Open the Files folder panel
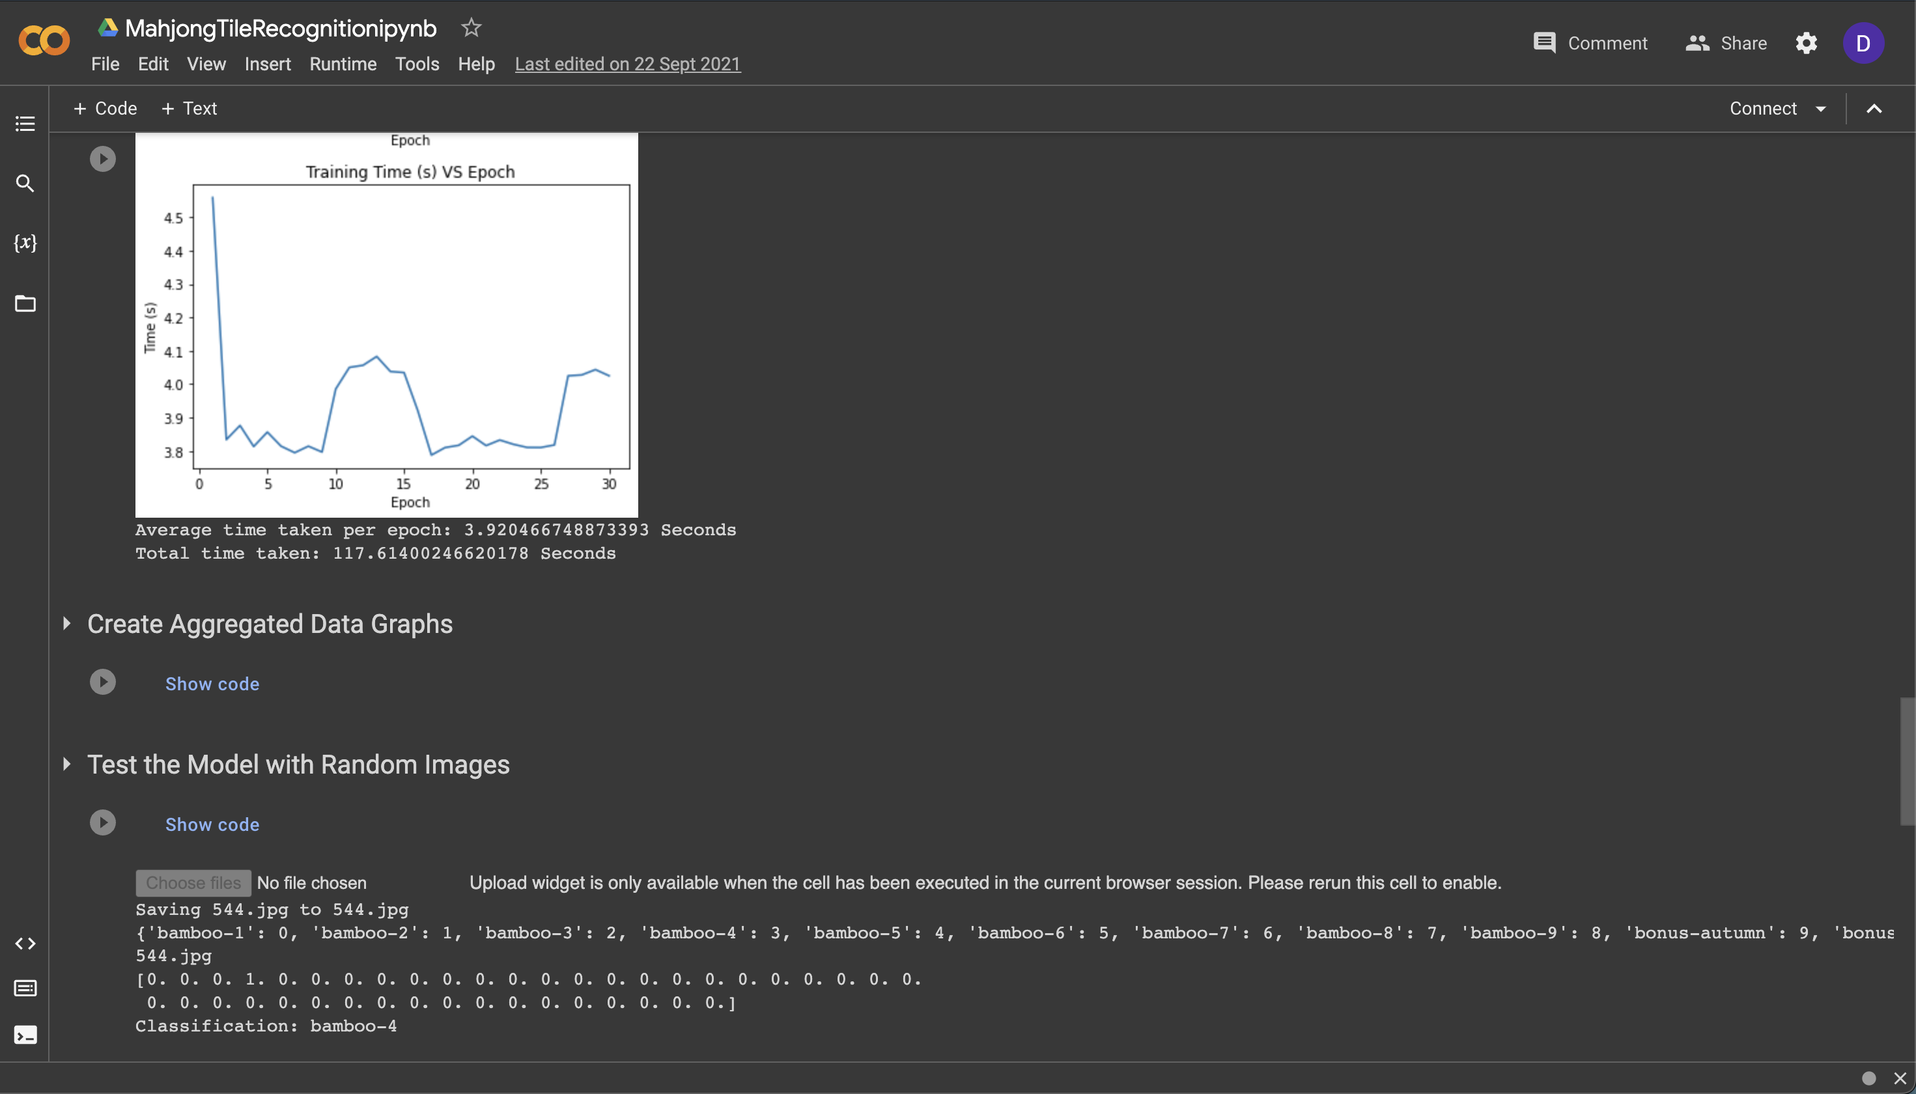Viewport: 1916px width, 1094px height. (25, 303)
